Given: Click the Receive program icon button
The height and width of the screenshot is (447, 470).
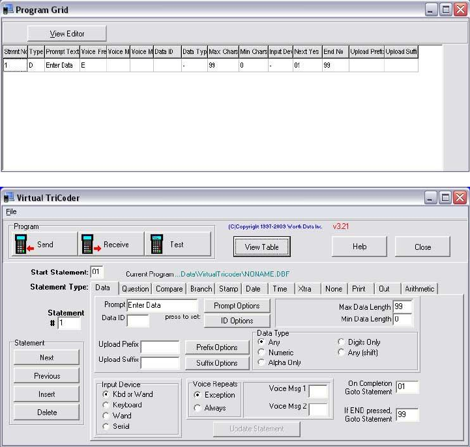Looking at the screenshot, I should coord(110,245).
